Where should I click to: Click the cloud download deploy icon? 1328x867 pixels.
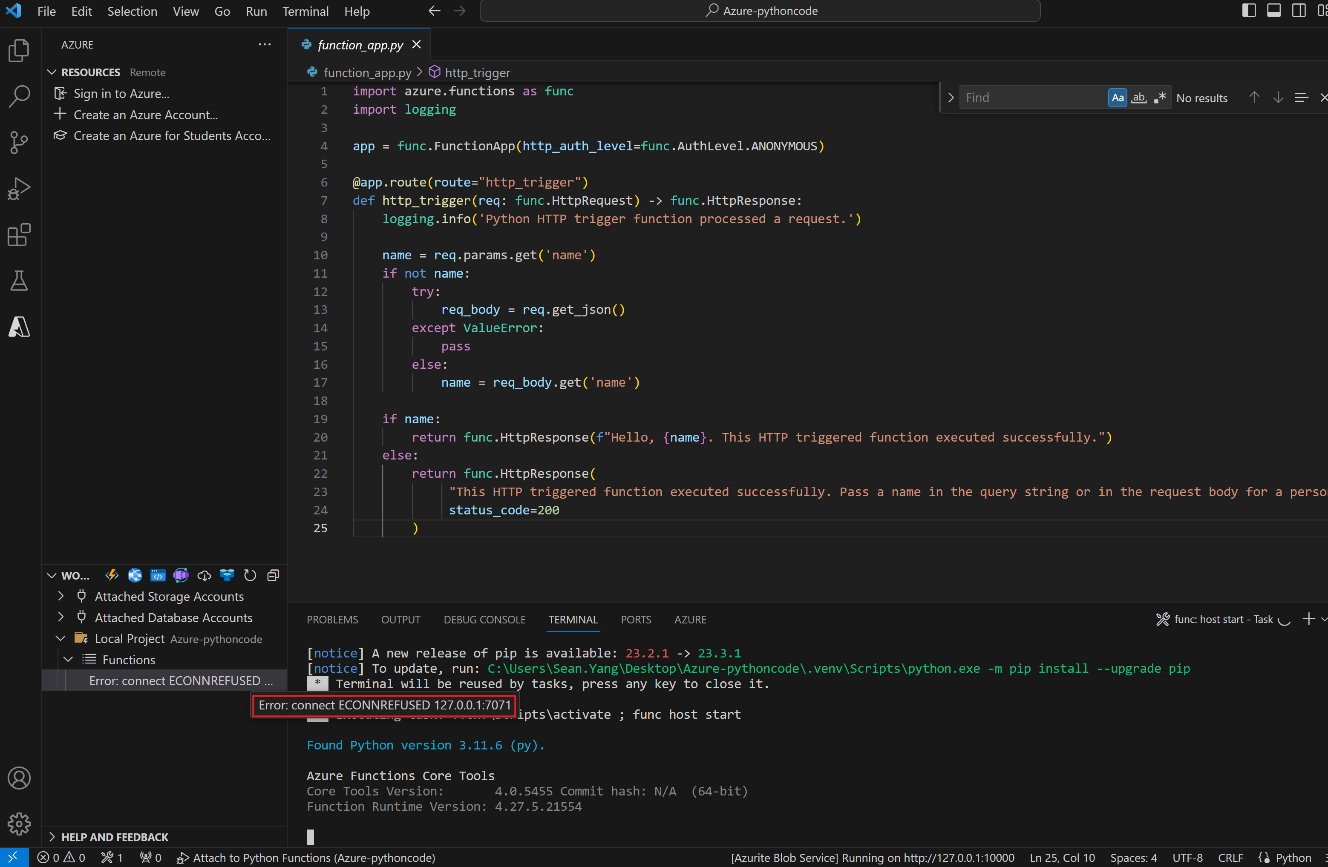204,575
